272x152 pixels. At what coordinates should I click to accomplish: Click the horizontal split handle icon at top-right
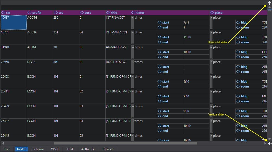(270, 3)
